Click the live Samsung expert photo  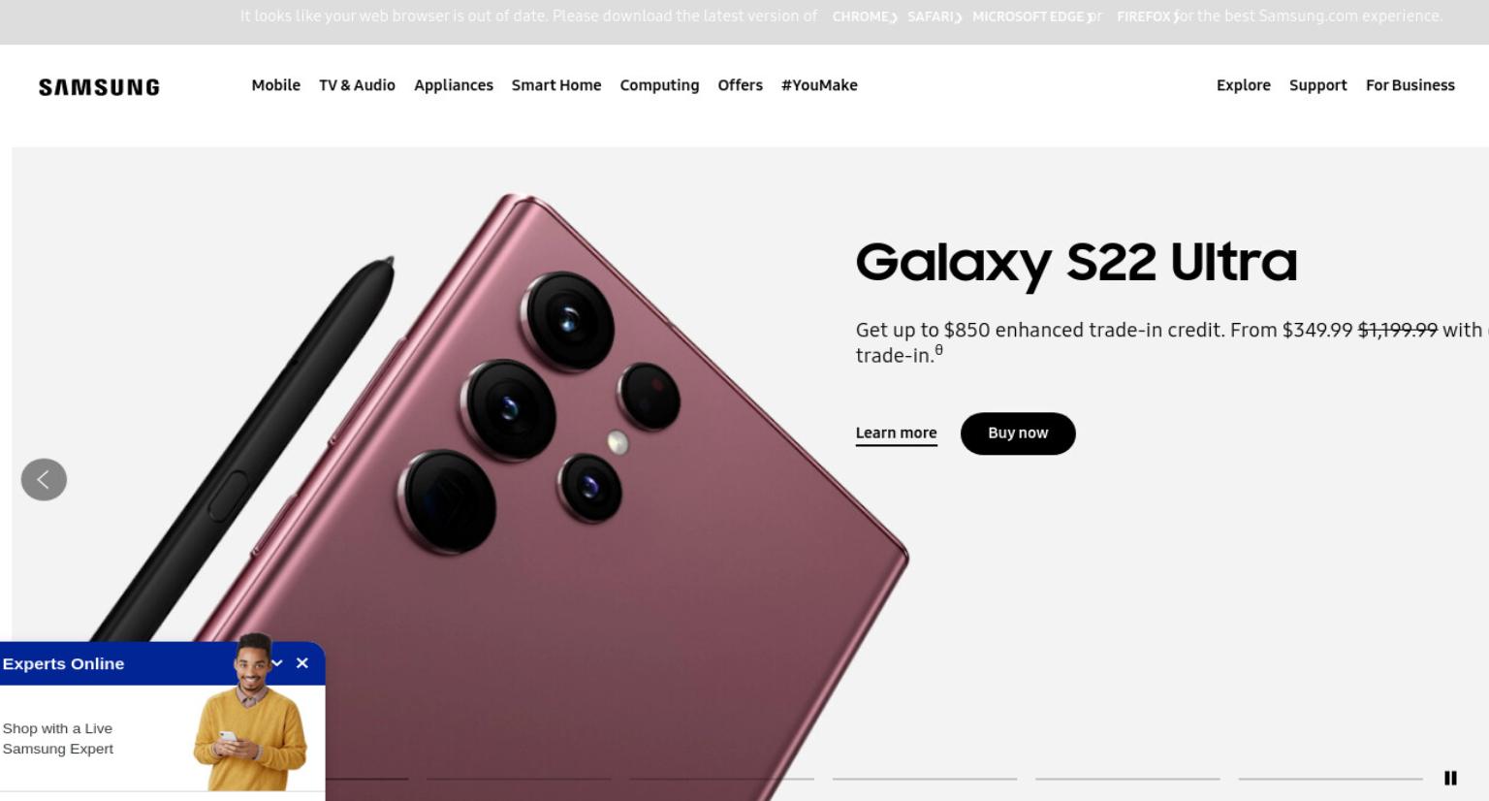(x=251, y=713)
